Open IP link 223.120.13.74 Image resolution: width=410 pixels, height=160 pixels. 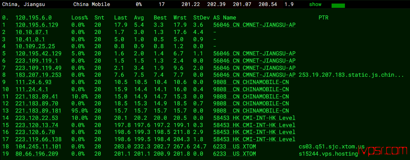(x=37, y=125)
